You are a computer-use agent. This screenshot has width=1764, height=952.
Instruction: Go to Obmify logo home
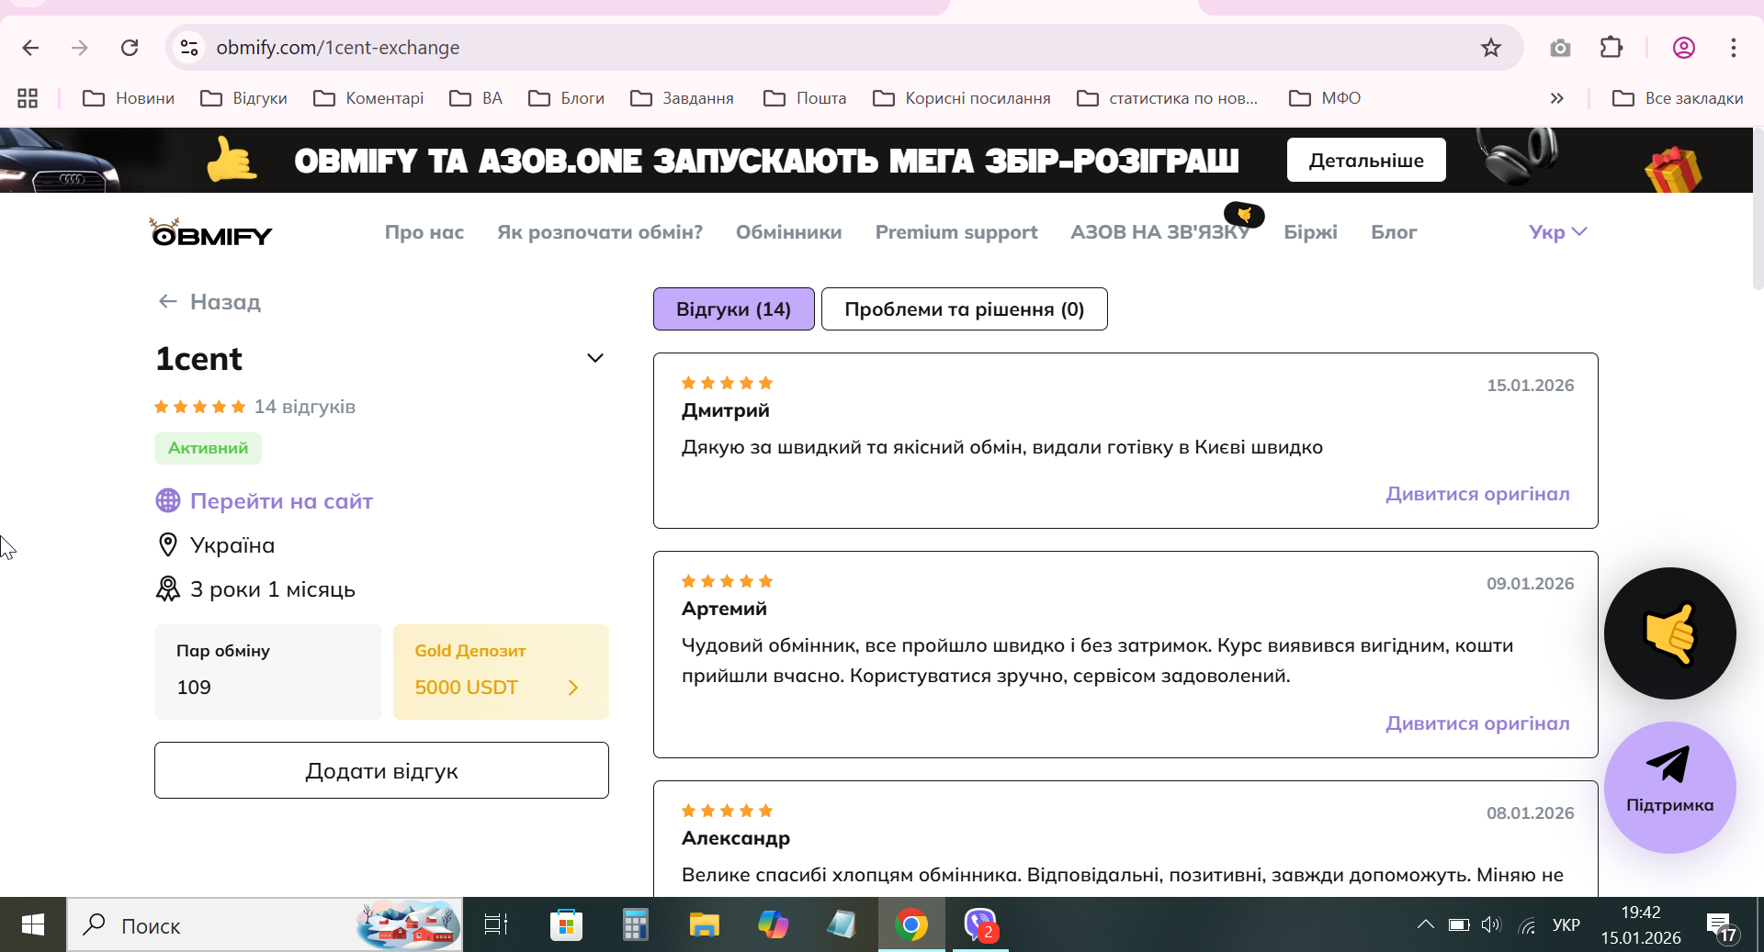211,233
